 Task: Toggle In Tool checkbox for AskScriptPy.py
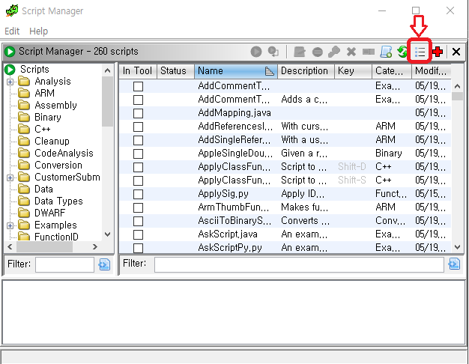pos(138,248)
